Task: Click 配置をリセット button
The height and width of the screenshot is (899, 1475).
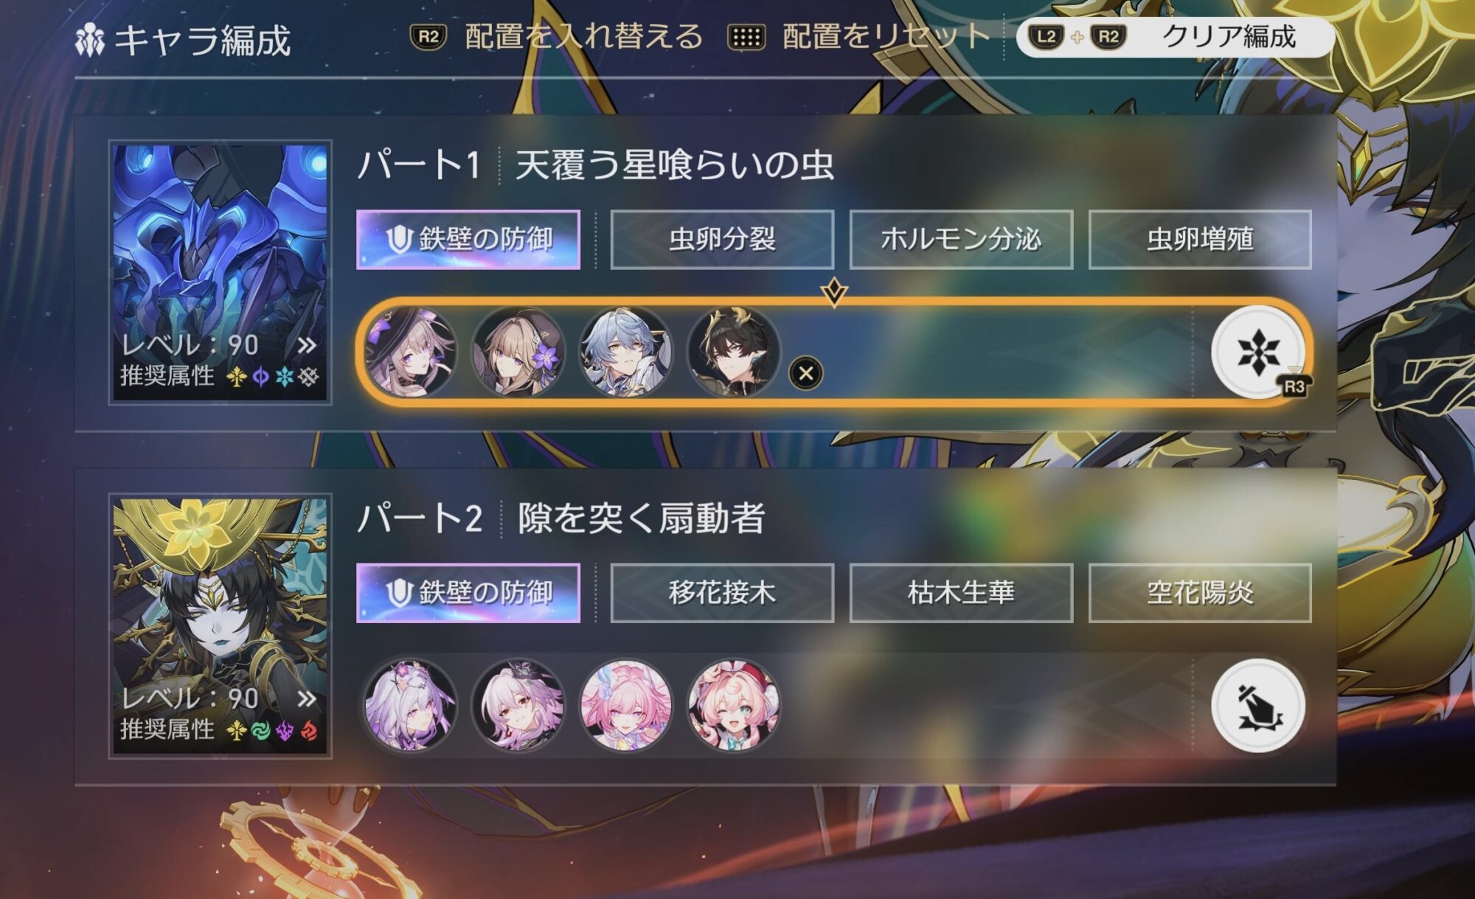Action: point(858,37)
